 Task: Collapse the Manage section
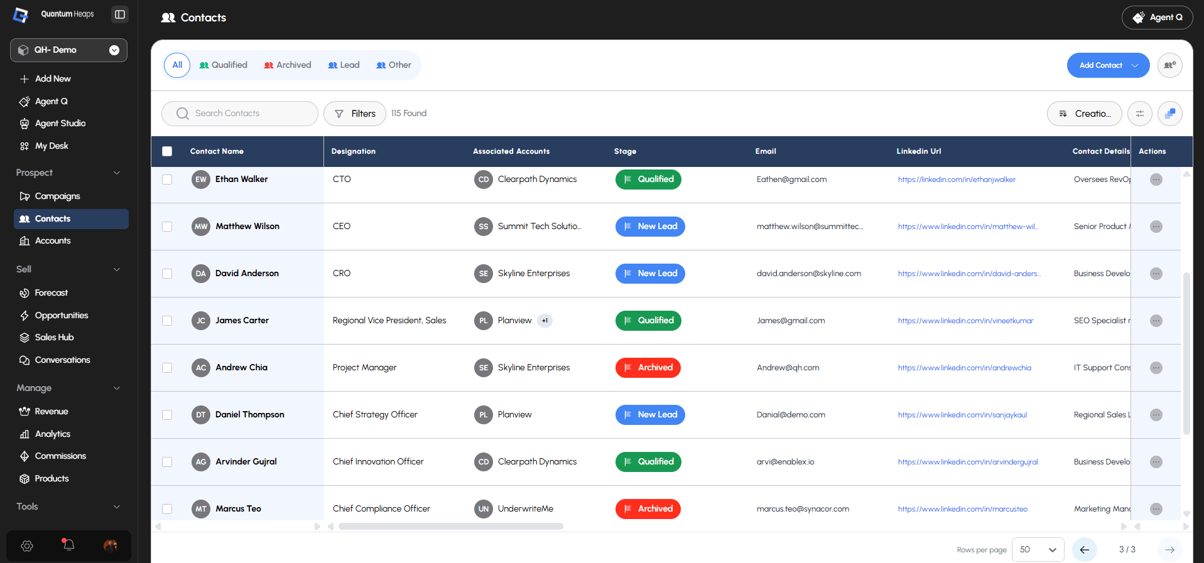117,389
